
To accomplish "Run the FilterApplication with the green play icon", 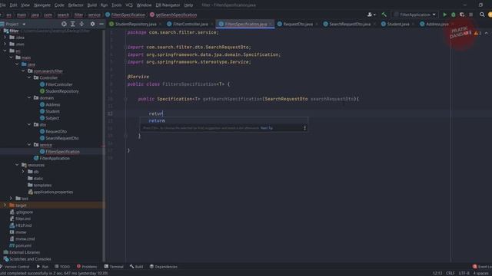I will click(x=444, y=15).
